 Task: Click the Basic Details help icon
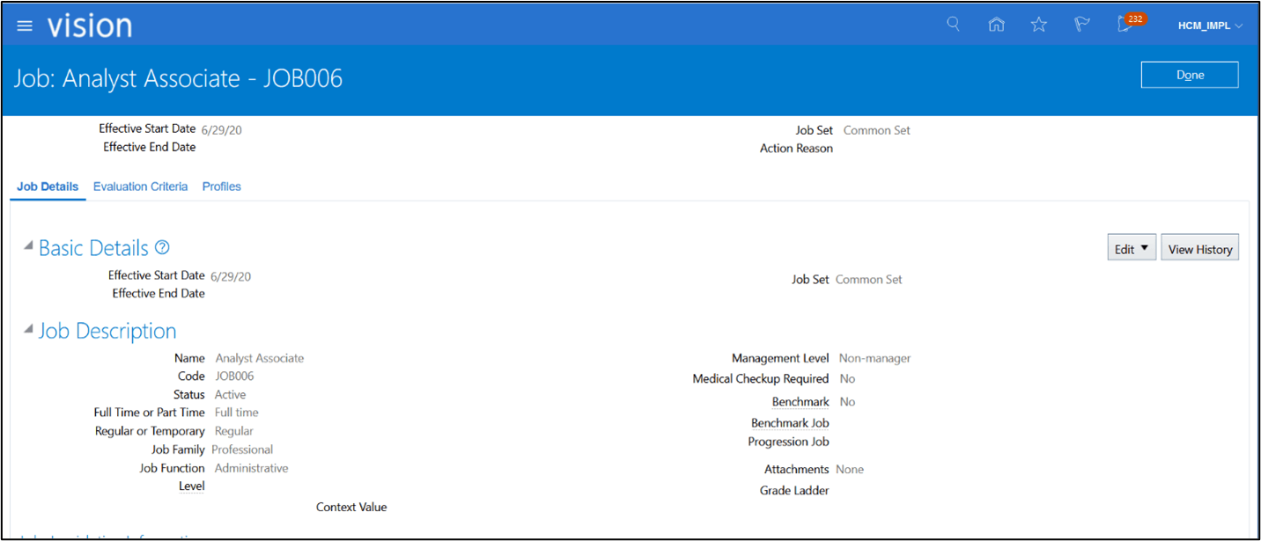click(x=162, y=247)
